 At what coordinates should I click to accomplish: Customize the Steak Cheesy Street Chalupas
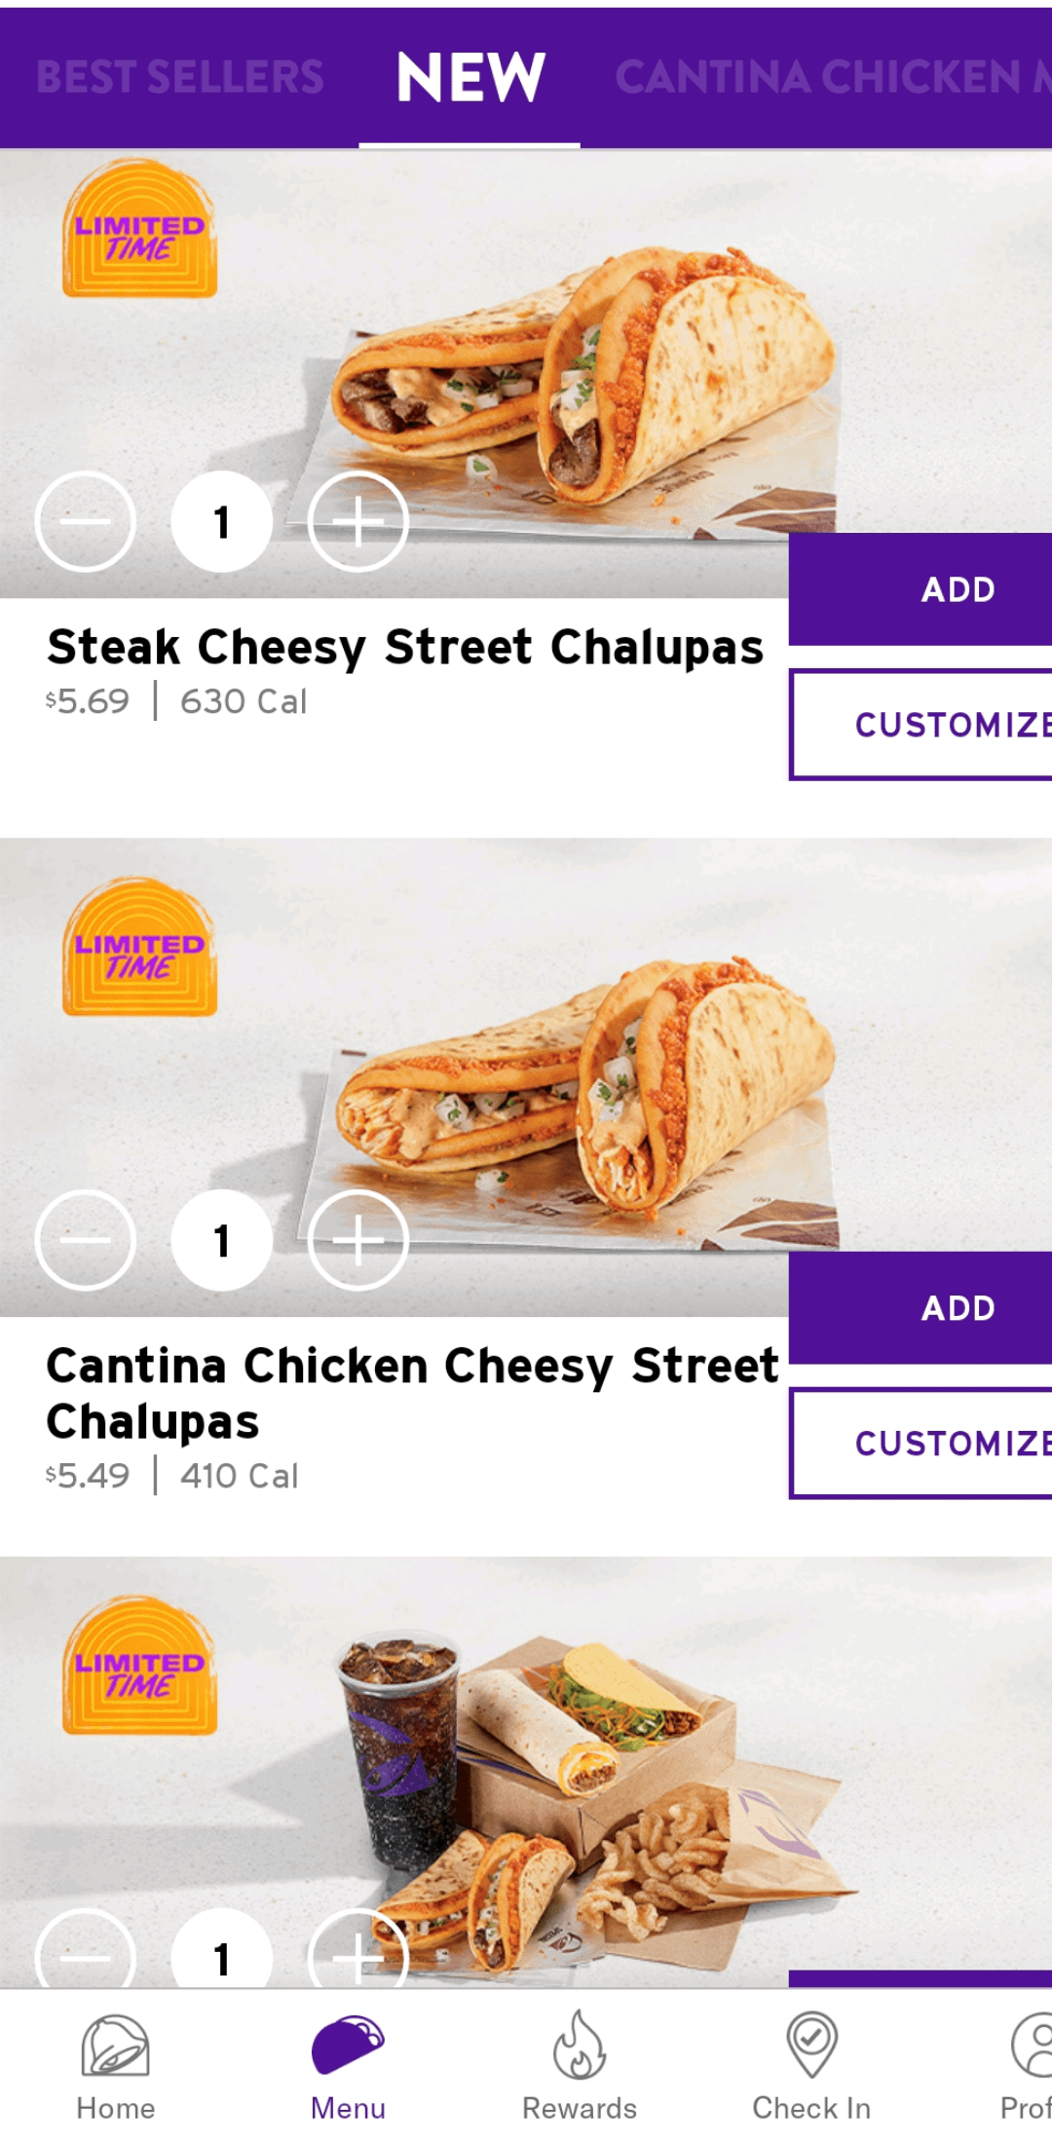point(950,725)
